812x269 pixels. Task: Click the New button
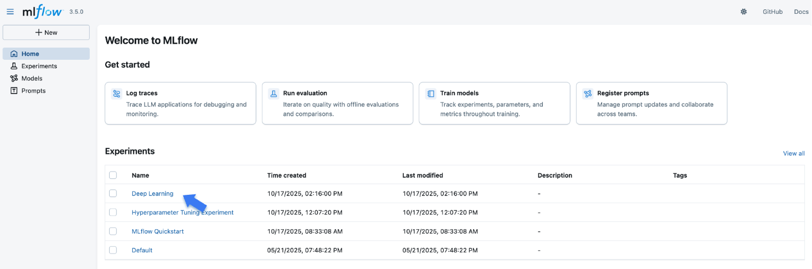(46, 32)
